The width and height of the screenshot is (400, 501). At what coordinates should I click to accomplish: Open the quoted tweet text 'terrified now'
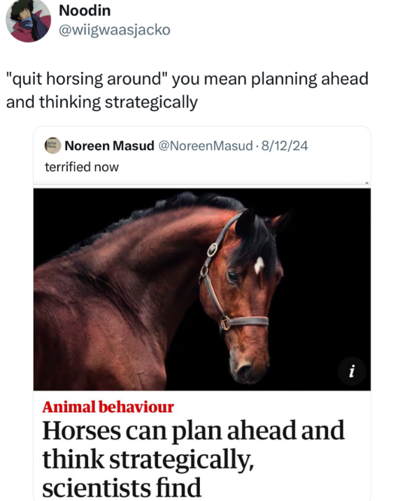[82, 167]
